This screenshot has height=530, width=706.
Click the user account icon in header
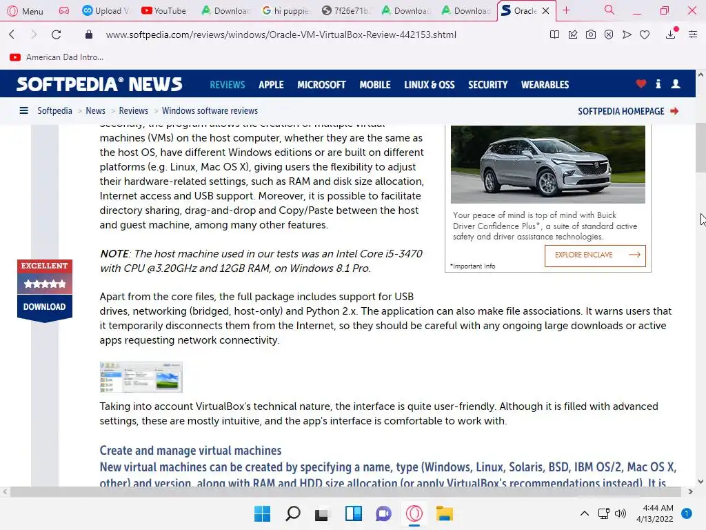coord(676,84)
